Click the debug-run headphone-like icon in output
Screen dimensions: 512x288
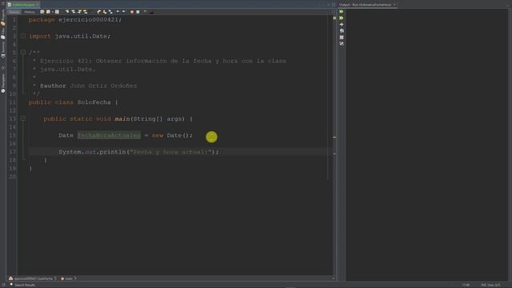342,30
